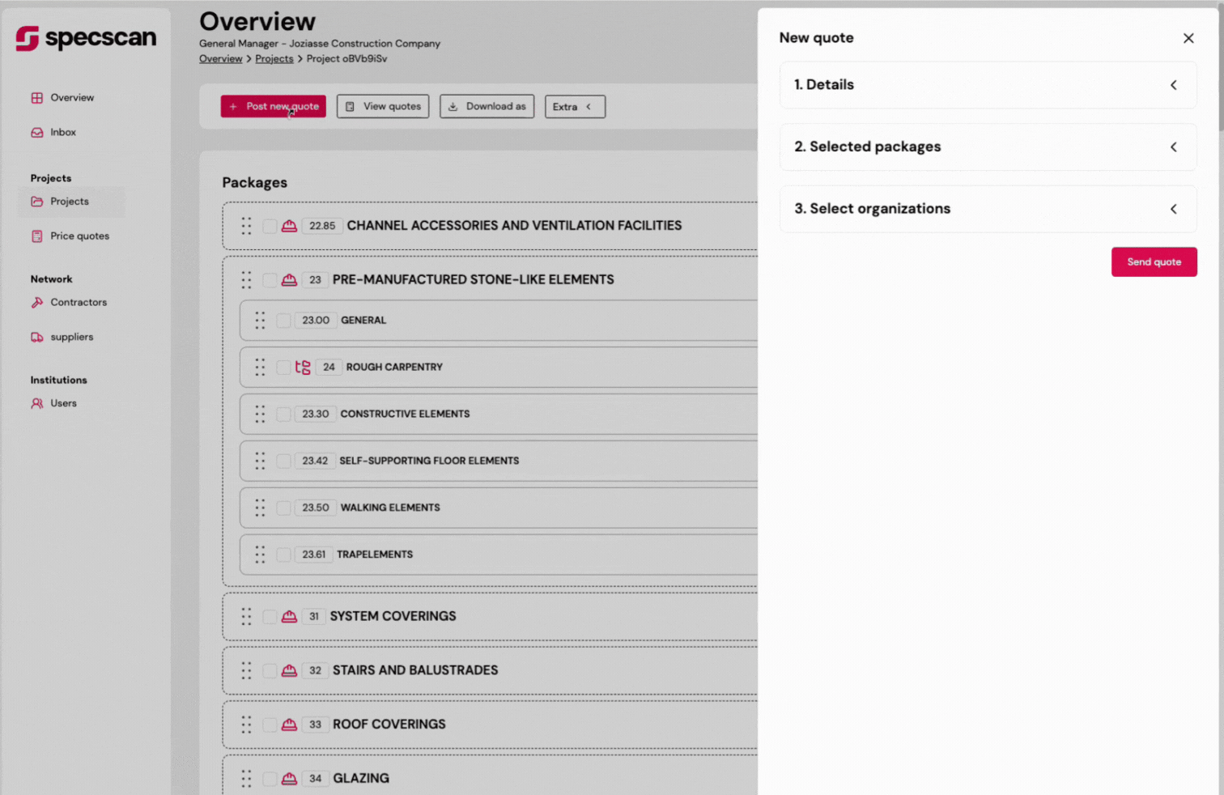Click drag handle of PRE-MANUFACTURED STONE-LIKE ELEMENTS
This screenshot has height=795, width=1224.
point(246,280)
